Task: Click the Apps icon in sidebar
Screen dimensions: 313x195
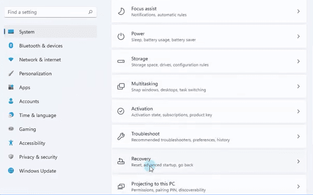Action: tap(11, 87)
